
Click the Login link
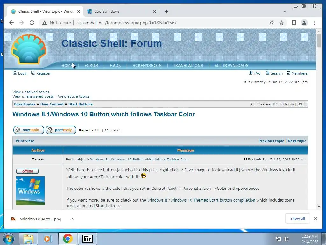coord(23,73)
